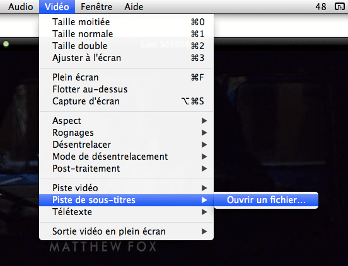Select Taille moitiée
The width and height of the screenshot is (348, 266).
tap(126, 22)
